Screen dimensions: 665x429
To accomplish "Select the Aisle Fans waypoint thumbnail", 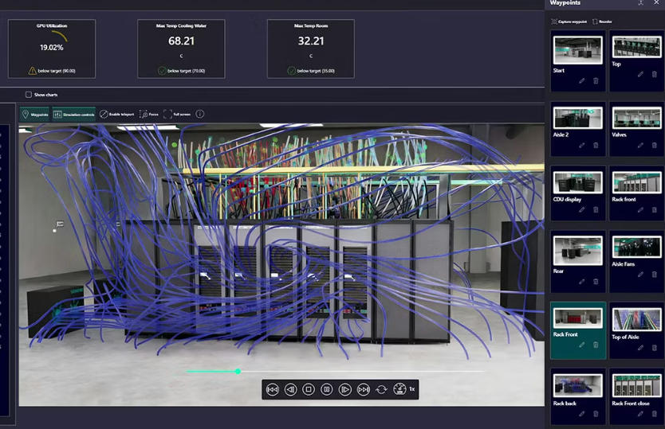I will [635, 247].
